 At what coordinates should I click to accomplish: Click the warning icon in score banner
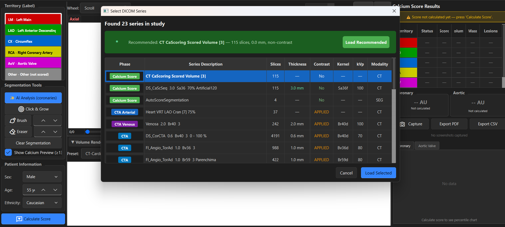click(x=408, y=17)
